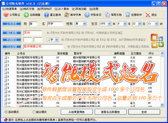The width and height of the screenshot is (168, 123).
Task: Click the row icon for entry 4
Action: (x=5, y=69)
